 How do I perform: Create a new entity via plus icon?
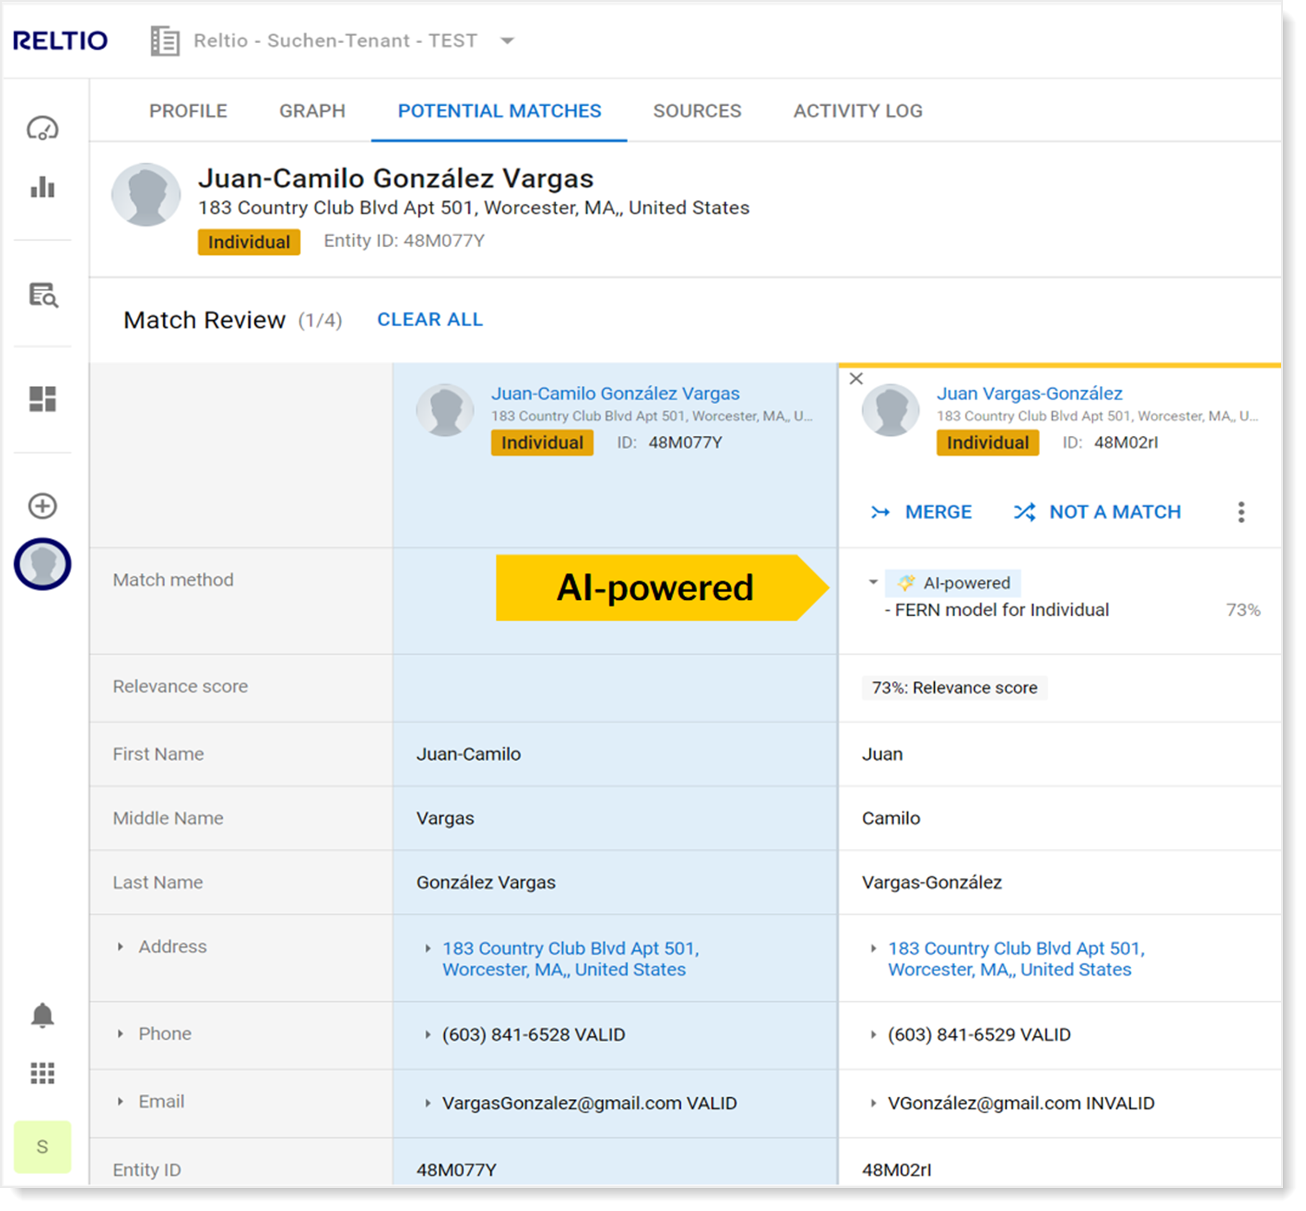click(x=41, y=507)
